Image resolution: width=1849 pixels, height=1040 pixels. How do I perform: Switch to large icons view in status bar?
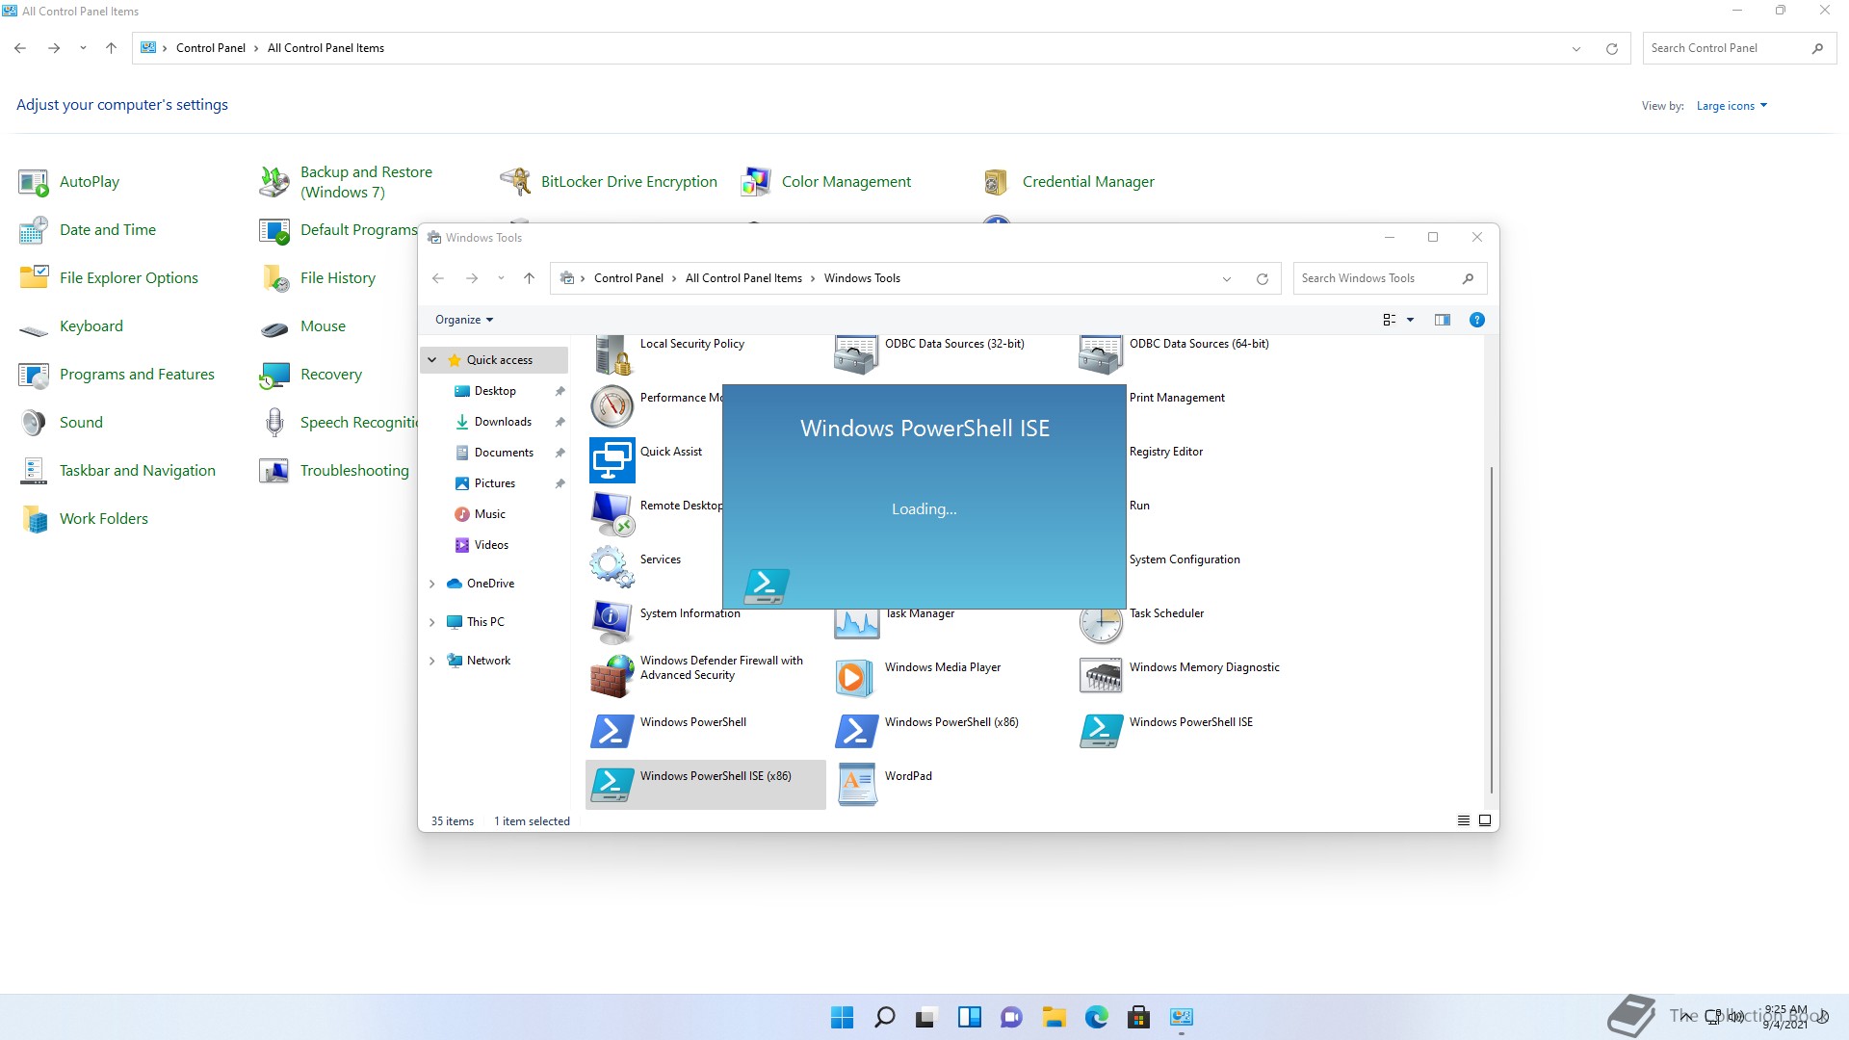1485,820
